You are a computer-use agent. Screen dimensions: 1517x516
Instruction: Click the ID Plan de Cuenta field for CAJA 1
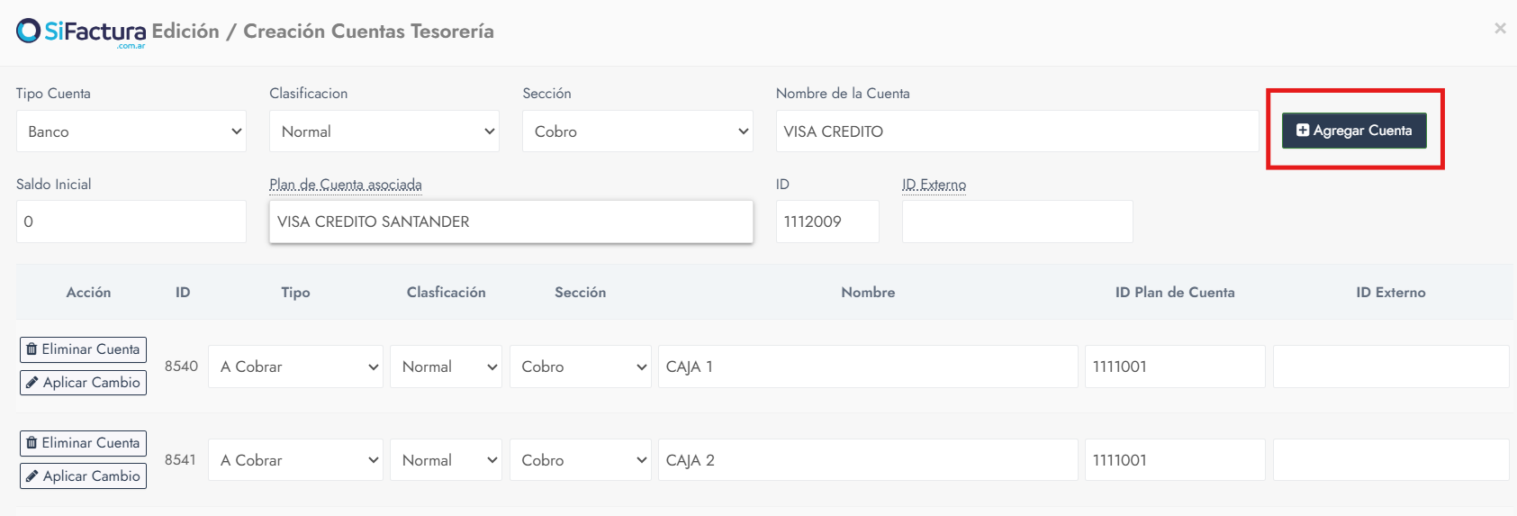click(1175, 367)
